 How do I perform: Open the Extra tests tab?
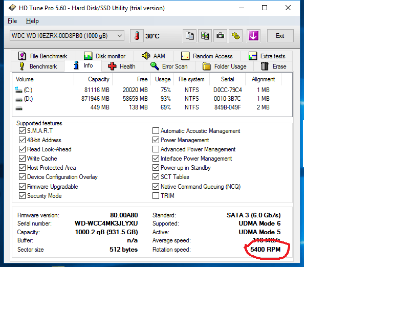pos(267,56)
